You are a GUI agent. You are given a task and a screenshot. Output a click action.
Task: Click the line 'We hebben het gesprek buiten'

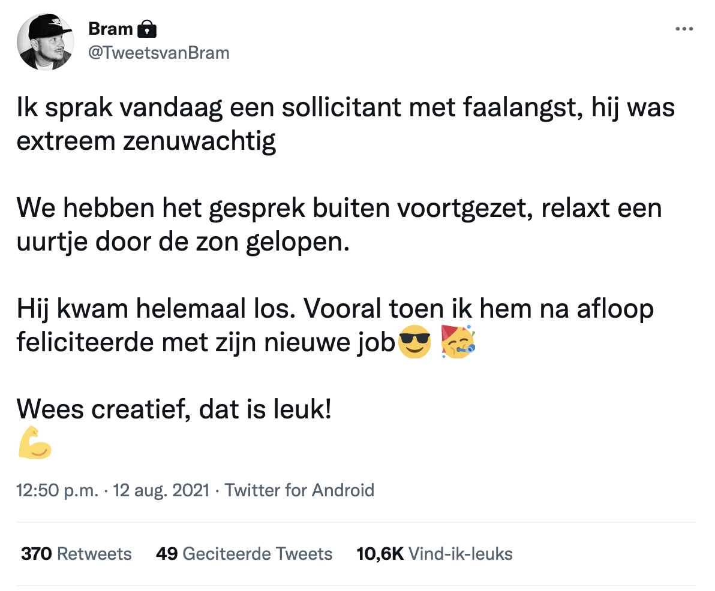339,209
